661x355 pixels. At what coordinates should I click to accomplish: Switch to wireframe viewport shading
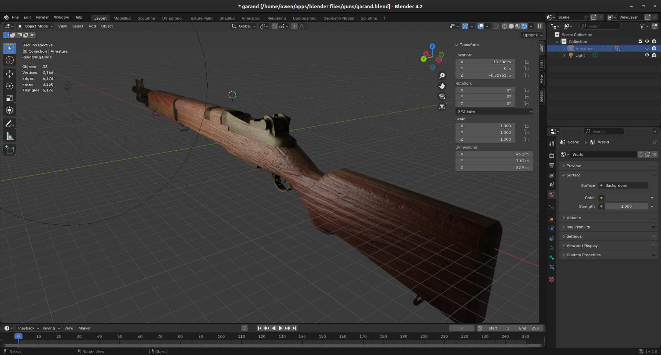click(x=505, y=26)
